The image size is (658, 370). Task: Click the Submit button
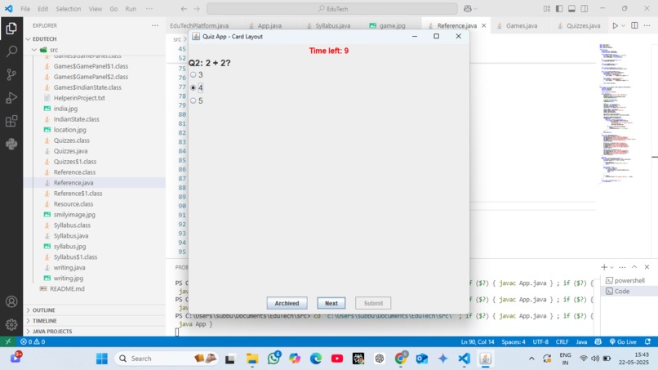click(373, 303)
